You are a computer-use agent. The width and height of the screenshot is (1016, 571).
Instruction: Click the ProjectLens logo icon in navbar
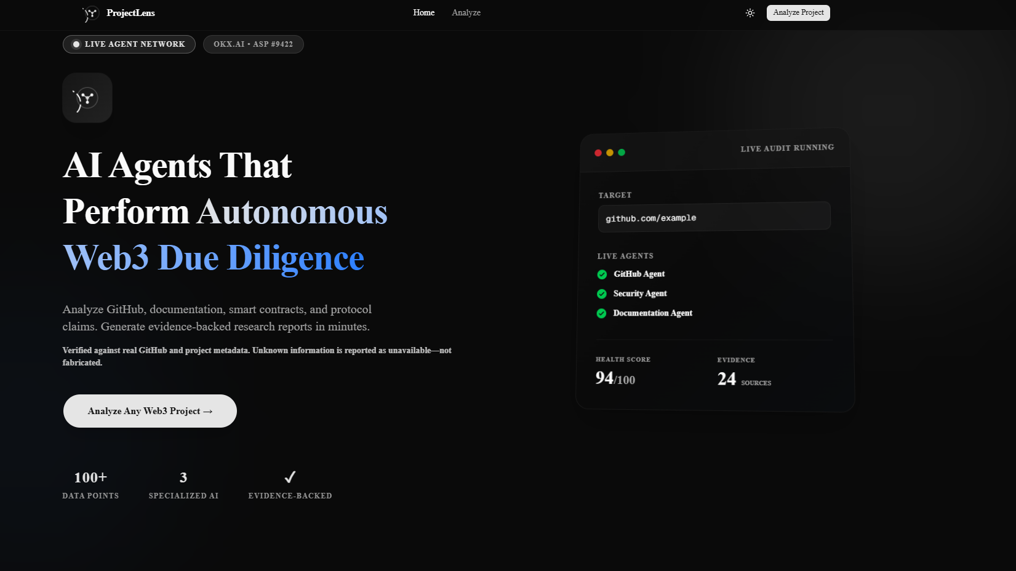pos(91,13)
